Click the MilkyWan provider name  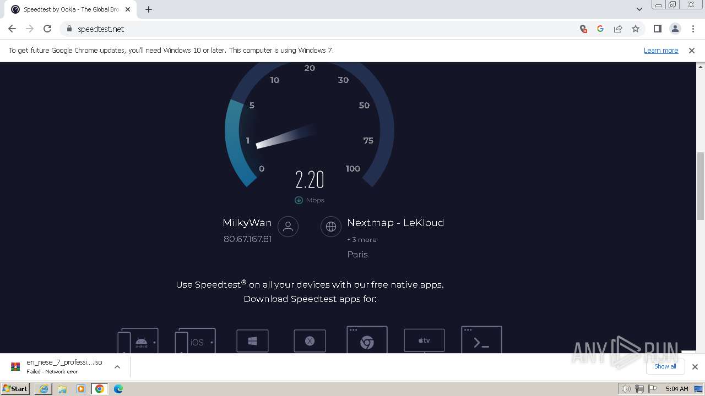[247, 223]
